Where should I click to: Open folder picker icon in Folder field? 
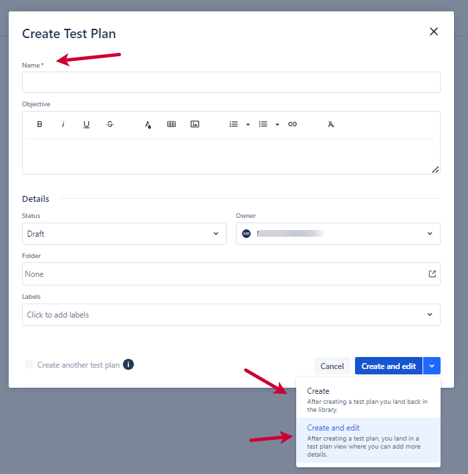[x=433, y=274]
